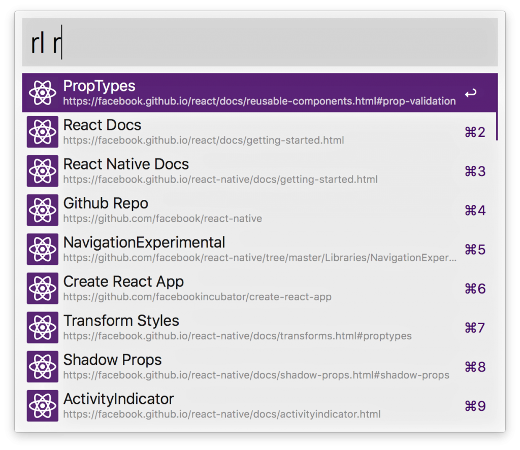Click the atom icon next to NavigationExperimental
Image resolution: width=520 pixels, height=450 pixels.
[x=43, y=249]
